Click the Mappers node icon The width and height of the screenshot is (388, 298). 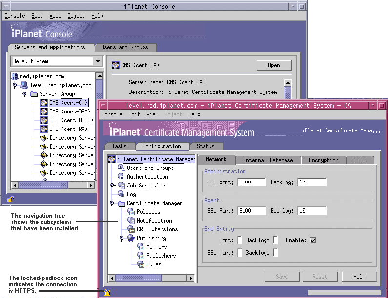141,247
